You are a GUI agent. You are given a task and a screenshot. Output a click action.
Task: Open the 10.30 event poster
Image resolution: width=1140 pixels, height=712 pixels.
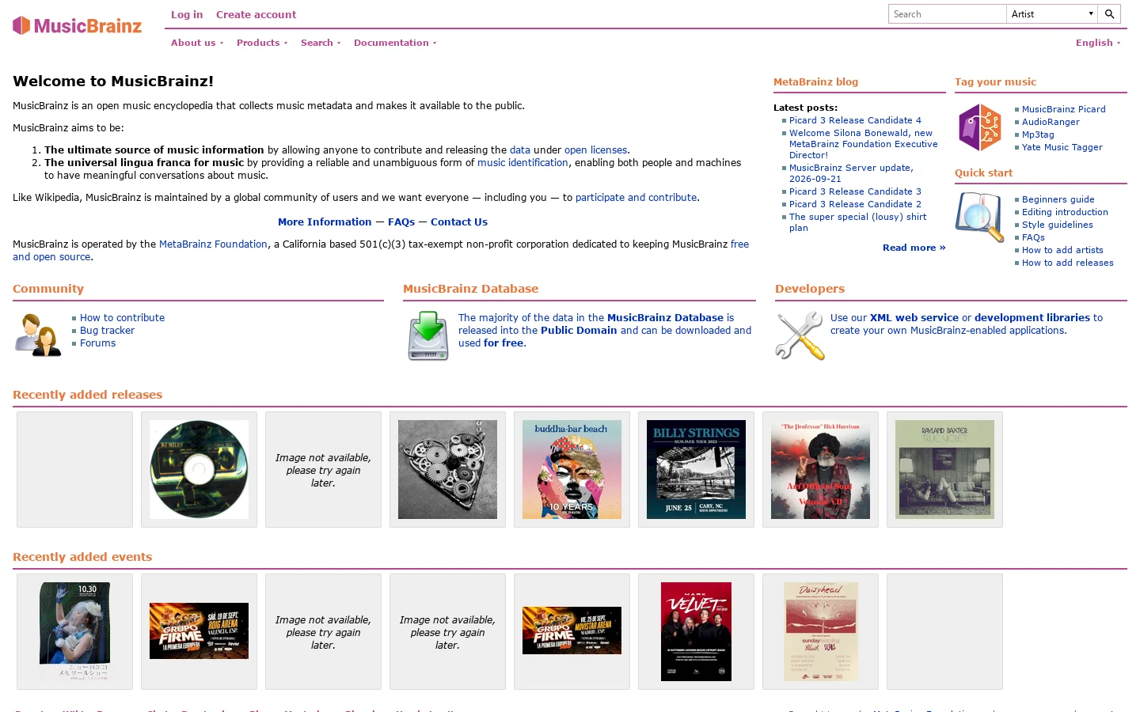(x=74, y=631)
